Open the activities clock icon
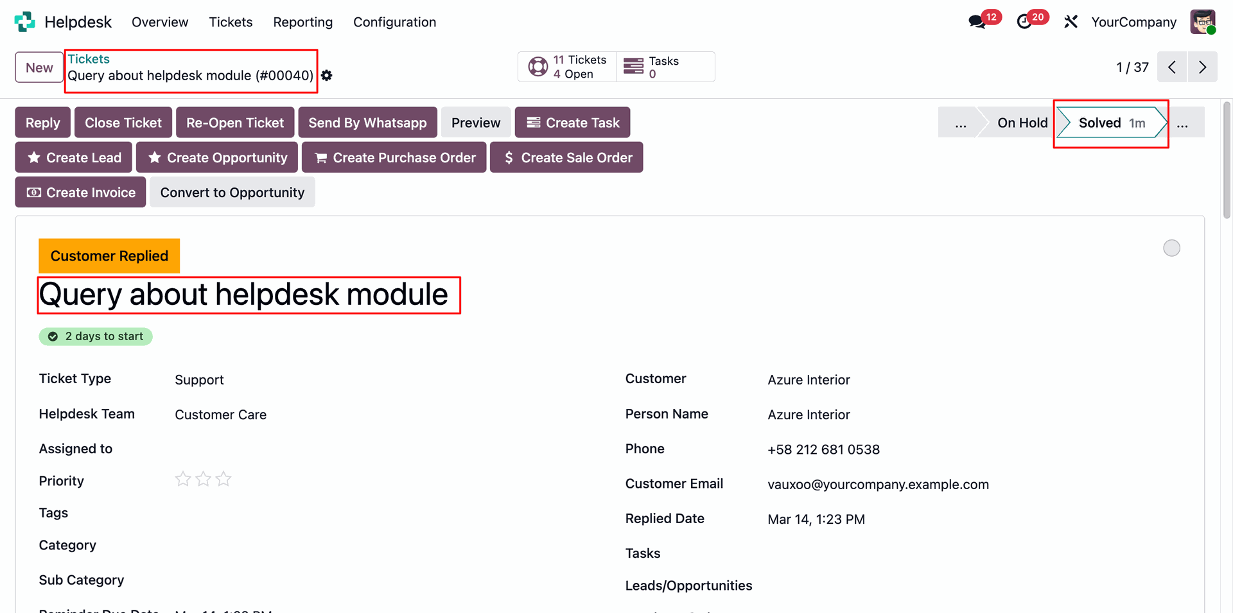 (1025, 22)
